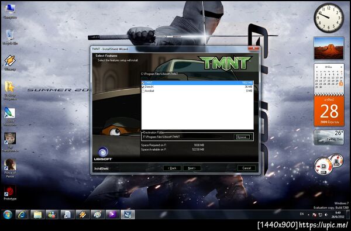Click the analog clock gadget
The height and width of the screenshot is (231, 351).
pyautogui.click(x=329, y=18)
